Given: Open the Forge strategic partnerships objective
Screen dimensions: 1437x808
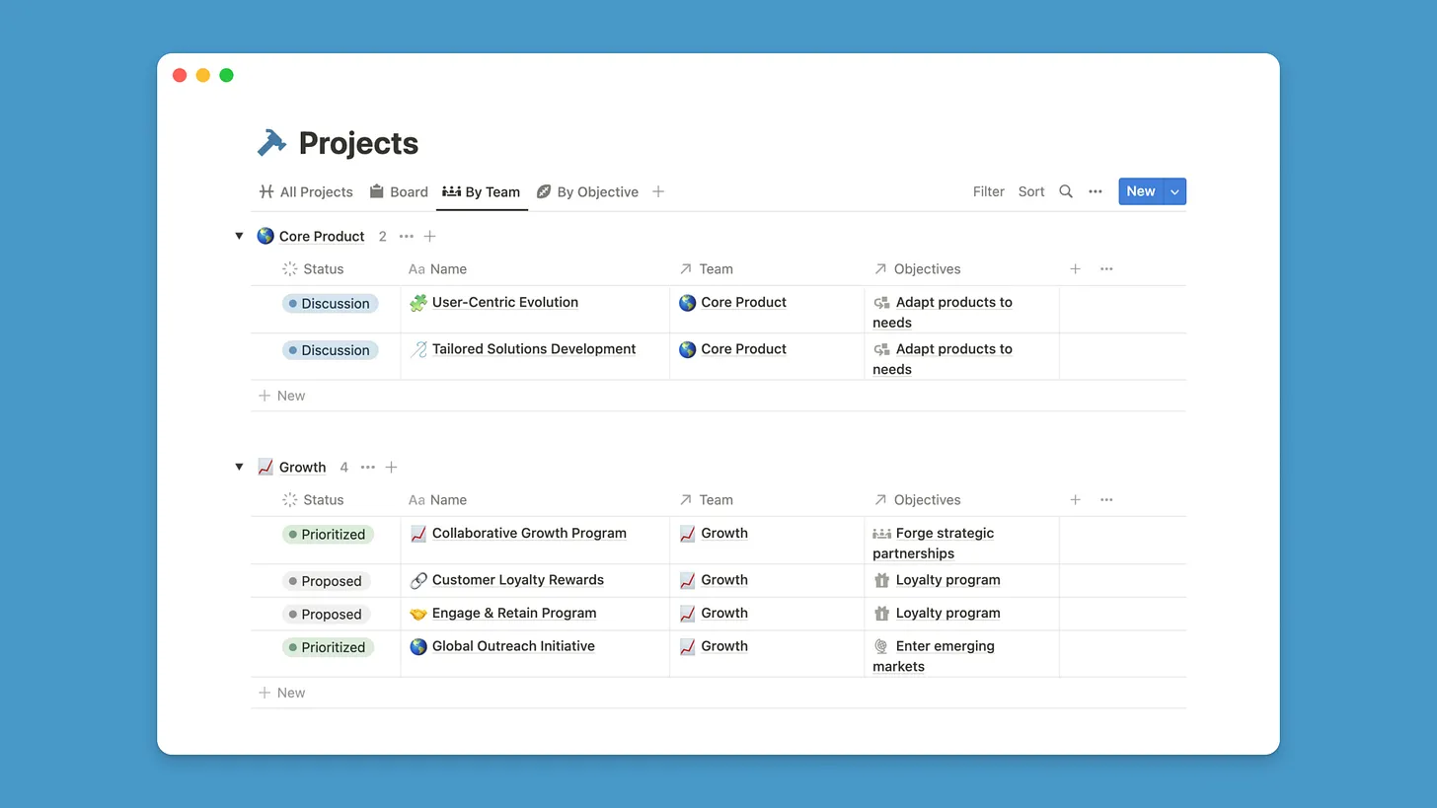Looking at the screenshot, I should 934,544.
